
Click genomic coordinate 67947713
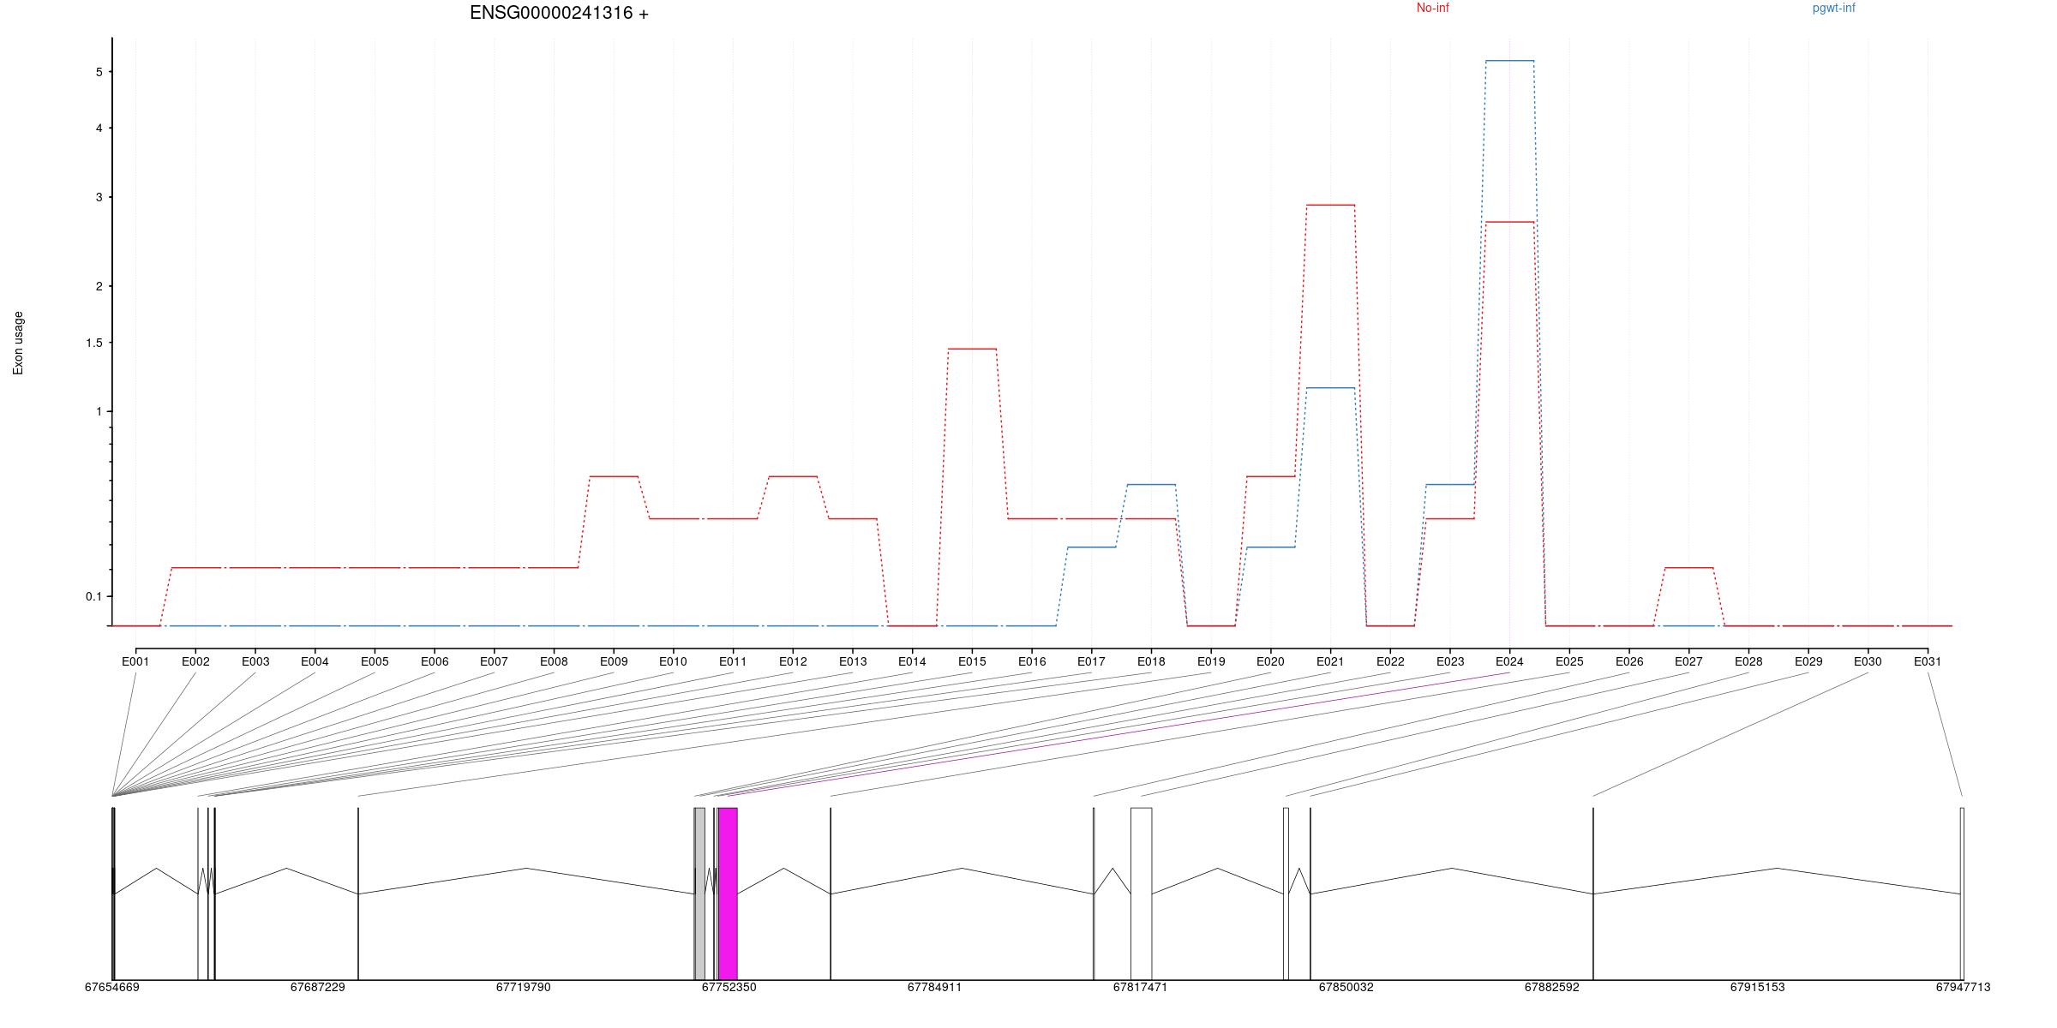(x=1963, y=987)
